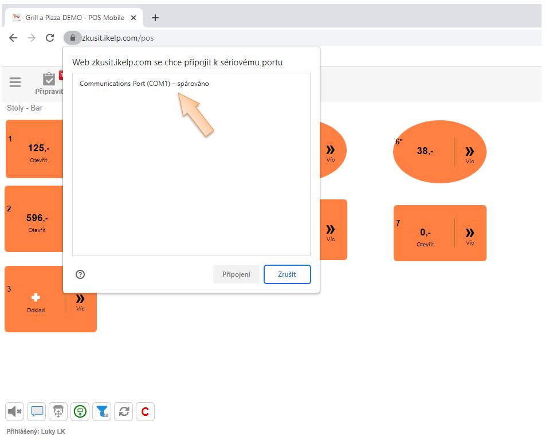Image resolution: width=545 pixels, height=448 pixels.
Task: Reload the page with browser refresh button
Action: pos(50,38)
